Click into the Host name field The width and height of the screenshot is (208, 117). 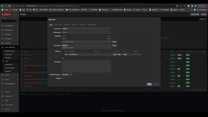click(x=86, y=29)
